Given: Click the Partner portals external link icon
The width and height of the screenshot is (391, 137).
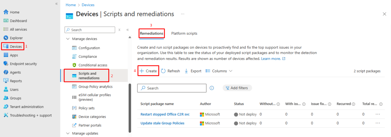Looking at the screenshot, I should (x=74, y=125).
